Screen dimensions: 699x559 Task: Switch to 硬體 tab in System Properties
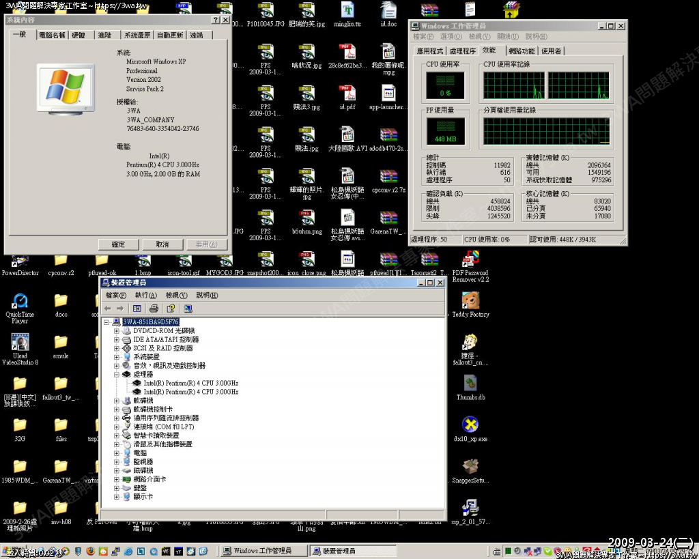click(x=79, y=35)
